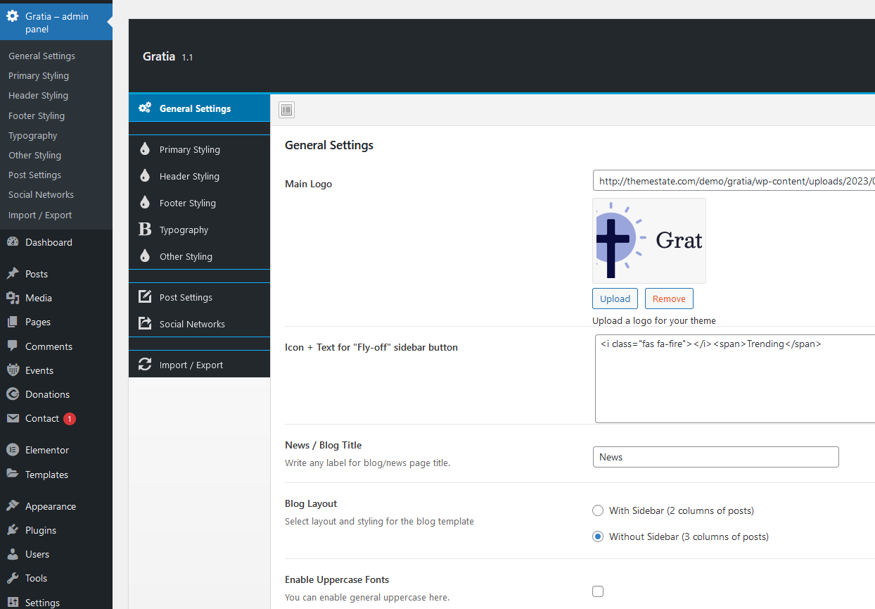875x609 pixels.
Task: Open Other Styling in the WordPress submenu
Action: [x=34, y=155]
